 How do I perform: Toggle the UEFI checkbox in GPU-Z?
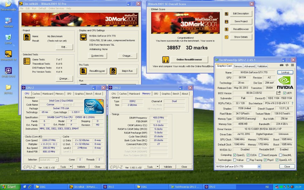point(285,93)
